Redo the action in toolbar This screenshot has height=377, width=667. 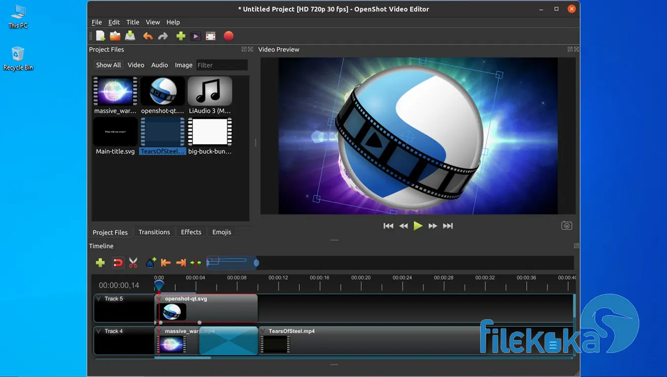pyautogui.click(x=163, y=36)
